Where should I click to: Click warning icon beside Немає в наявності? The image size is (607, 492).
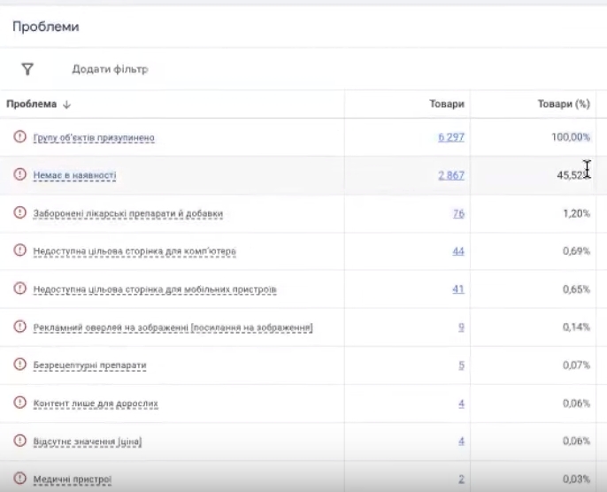[19, 175]
